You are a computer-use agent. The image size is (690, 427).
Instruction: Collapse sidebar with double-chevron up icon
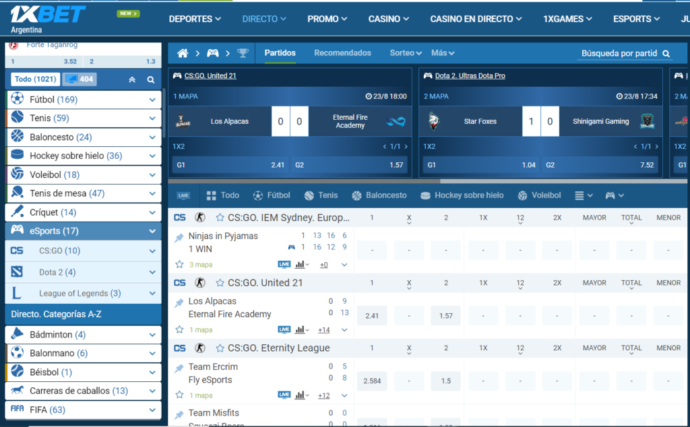[132, 79]
